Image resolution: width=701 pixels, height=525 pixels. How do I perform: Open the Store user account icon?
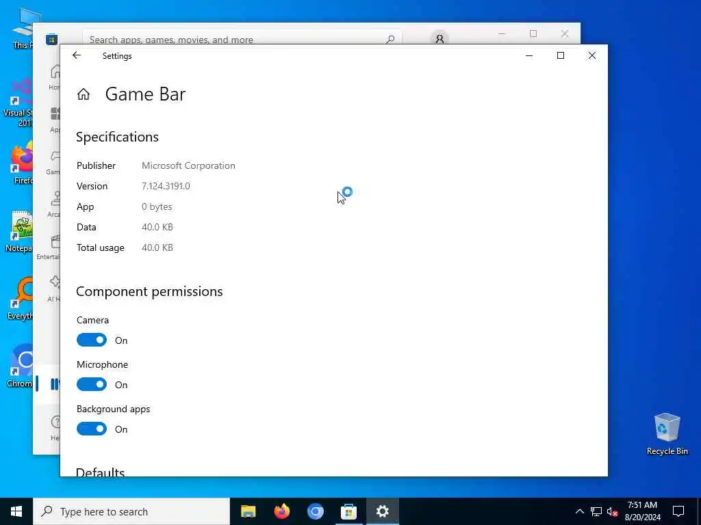[439, 39]
